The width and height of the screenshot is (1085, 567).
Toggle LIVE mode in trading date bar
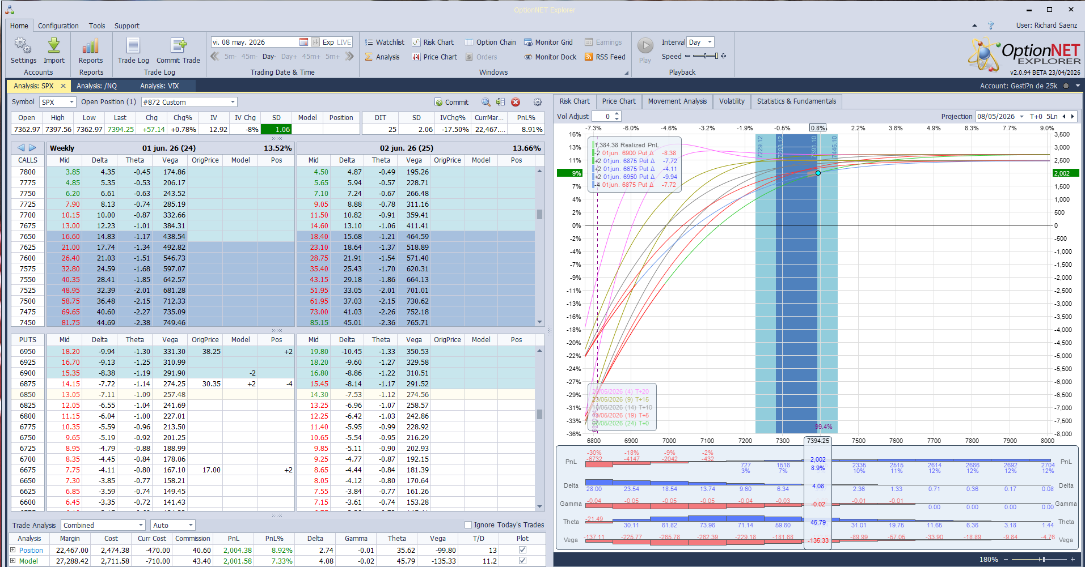(x=344, y=42)
